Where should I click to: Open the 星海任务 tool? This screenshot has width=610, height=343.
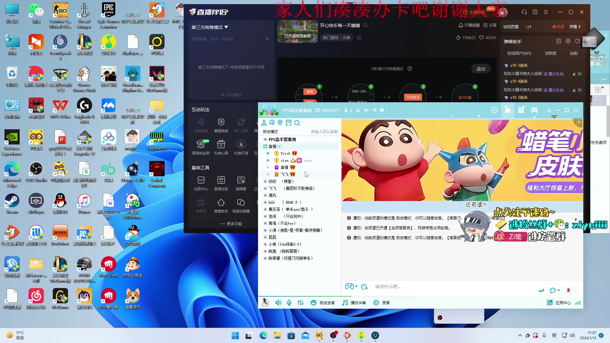[221, 183]
